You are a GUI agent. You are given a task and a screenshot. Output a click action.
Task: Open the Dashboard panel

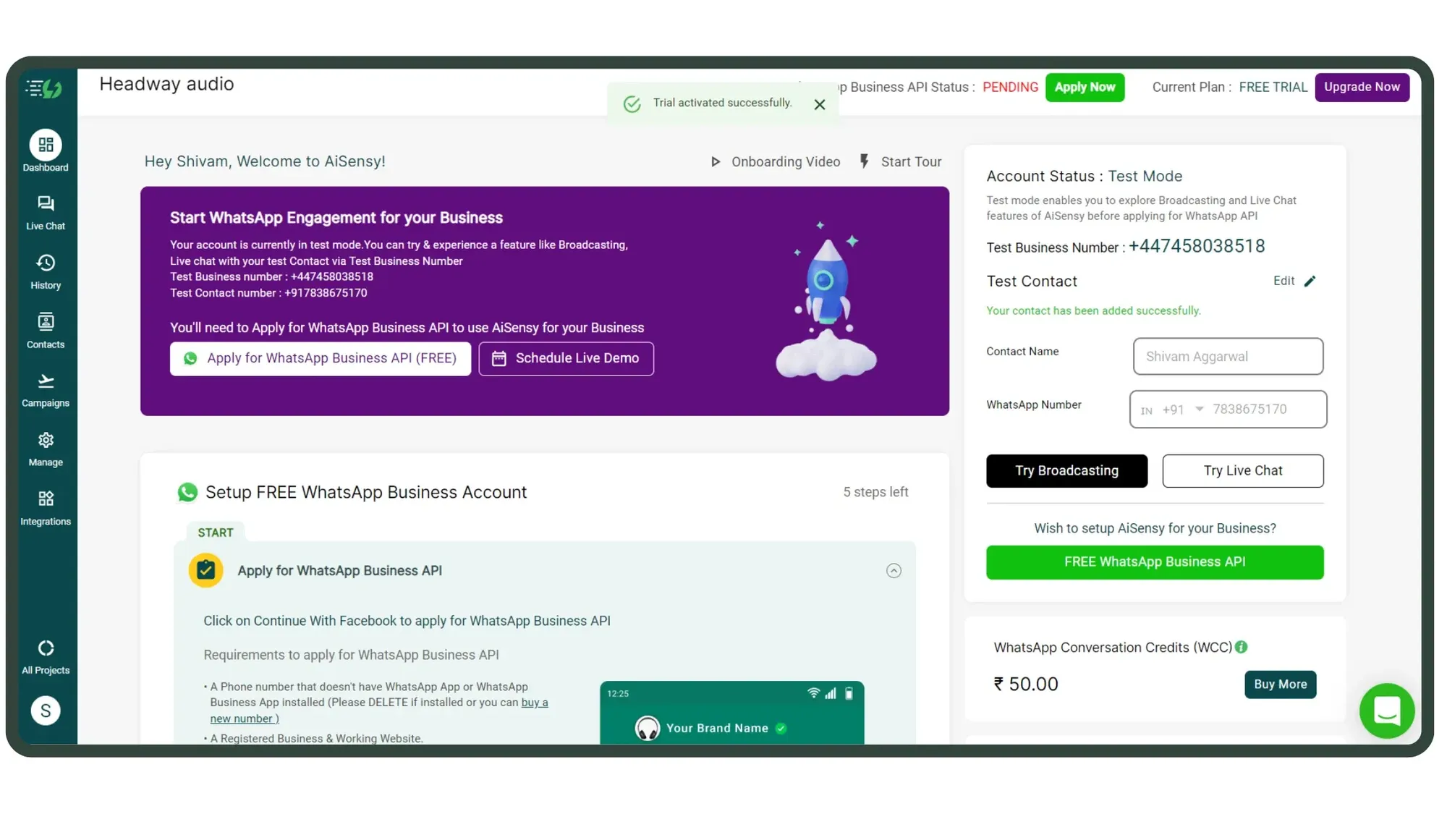click(x=45, y=152)
